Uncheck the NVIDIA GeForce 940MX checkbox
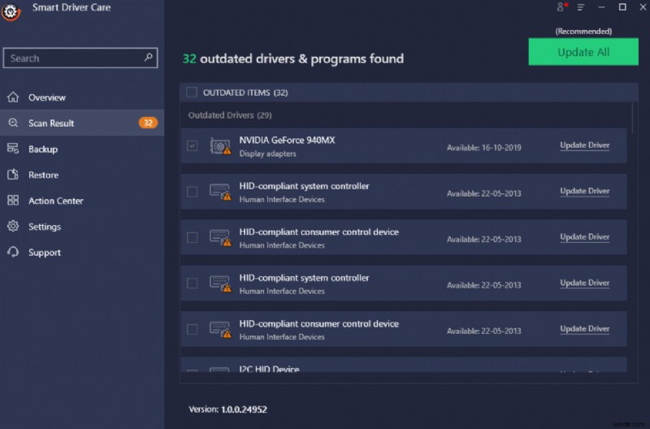This screenshot has height=429, width=650. point(192,146)
